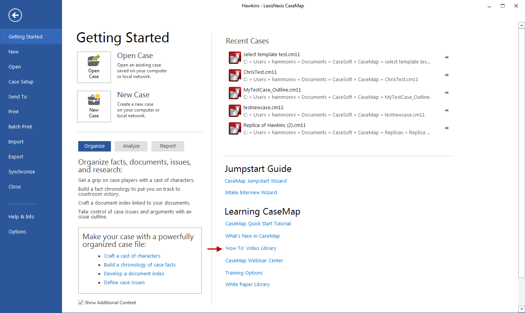Pin Replica of Hawkins (2).cm11 to the list
The image size is (525, 313).
446,128
